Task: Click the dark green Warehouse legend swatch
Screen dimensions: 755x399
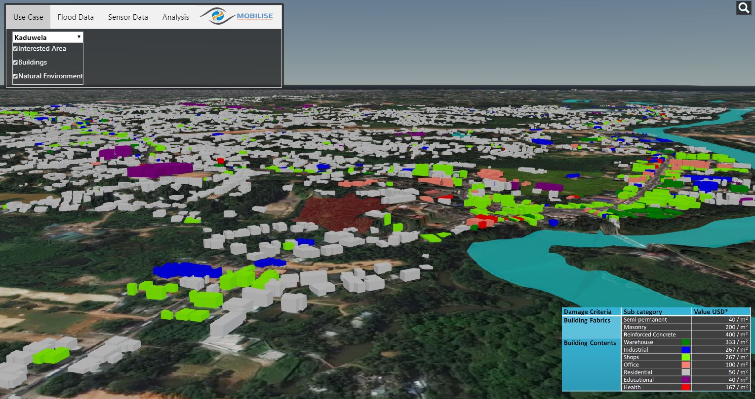Action: (685, 342)
